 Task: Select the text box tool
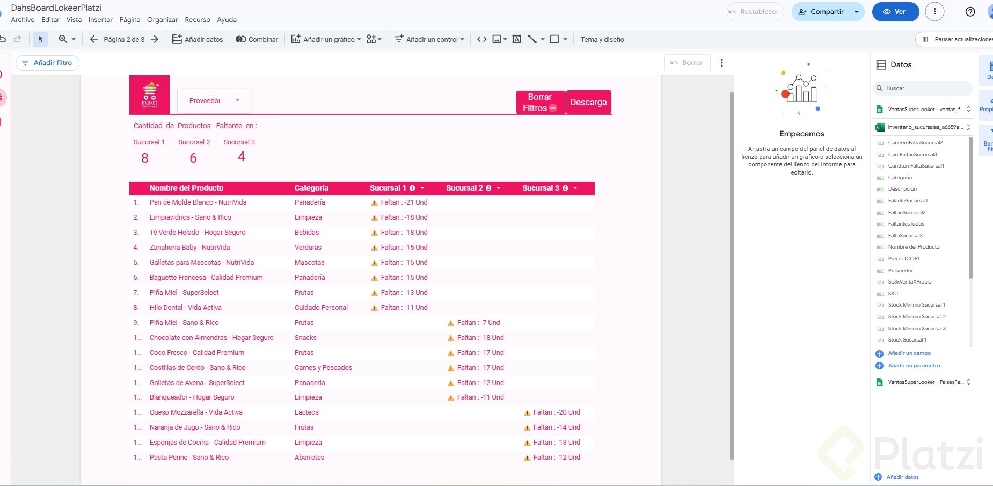517,39
